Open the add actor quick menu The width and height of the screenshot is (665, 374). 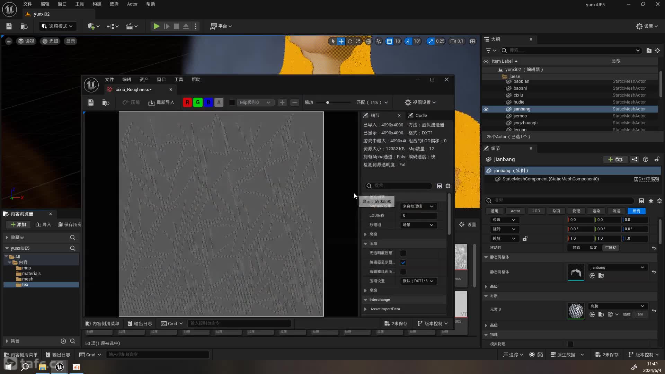[x=94, y=26]
